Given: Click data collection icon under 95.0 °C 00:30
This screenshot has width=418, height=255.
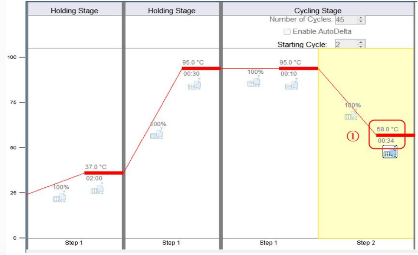Looking at the screenshot, I should 194,84.
